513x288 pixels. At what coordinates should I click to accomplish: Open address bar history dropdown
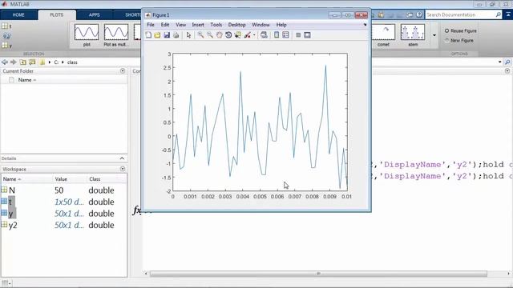(x=500, y=62)
